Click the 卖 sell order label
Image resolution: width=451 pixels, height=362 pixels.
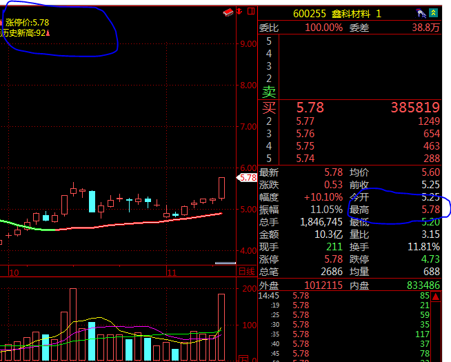tap(268, 91)
